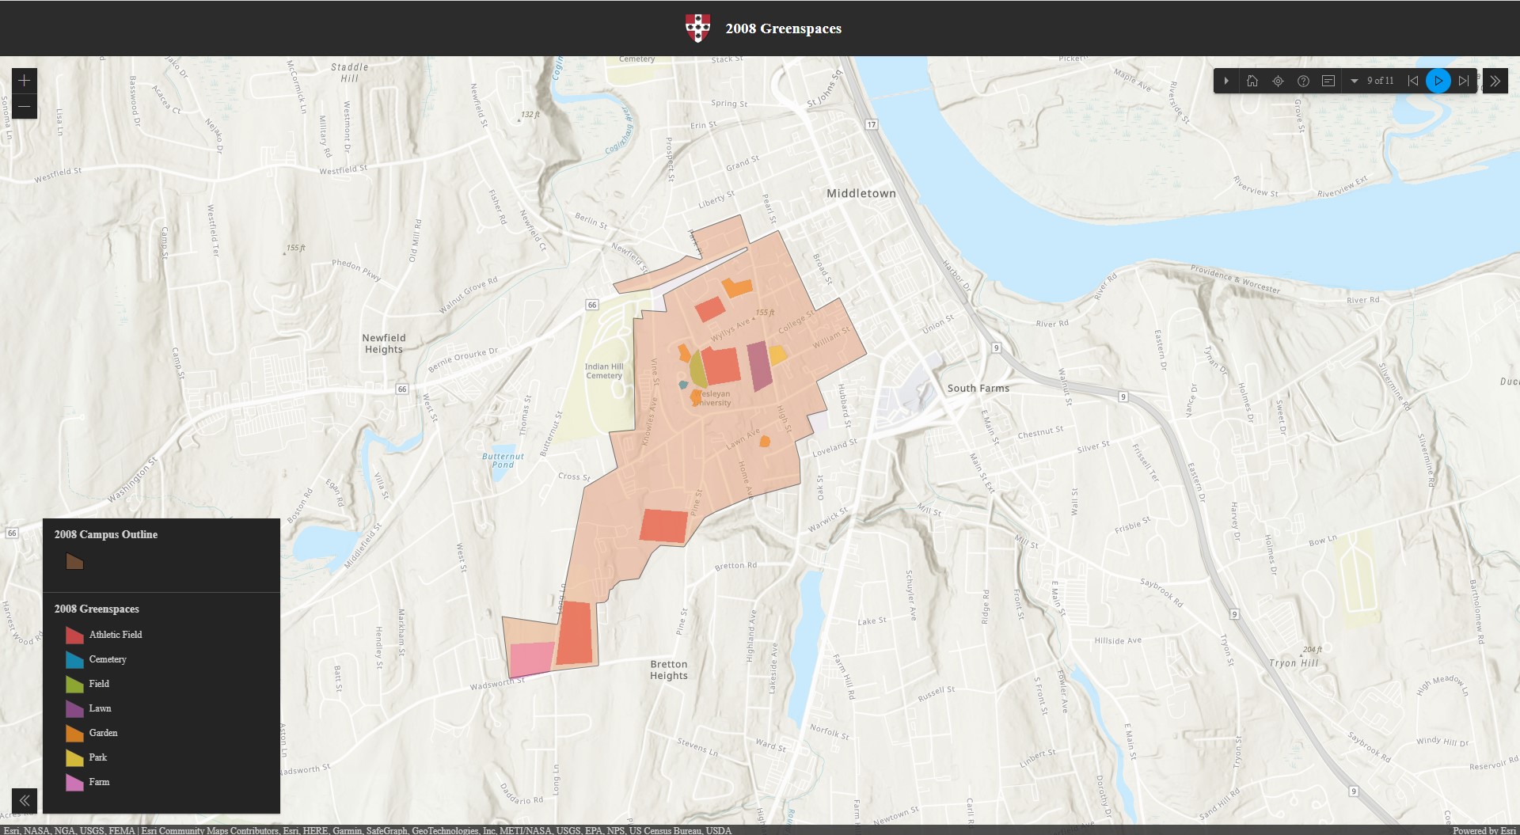Find my location on the map
The width and height of the screenshot is (1520, 835).
pyautogui.click(x=1278, y=81)
